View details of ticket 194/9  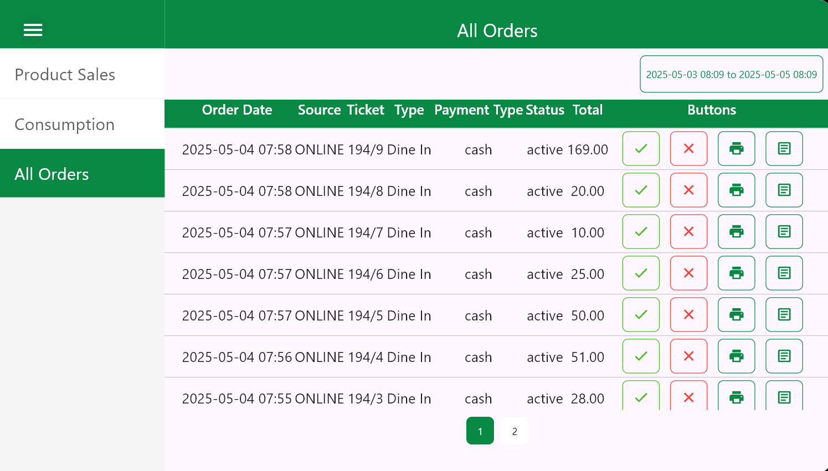(784, 148)
